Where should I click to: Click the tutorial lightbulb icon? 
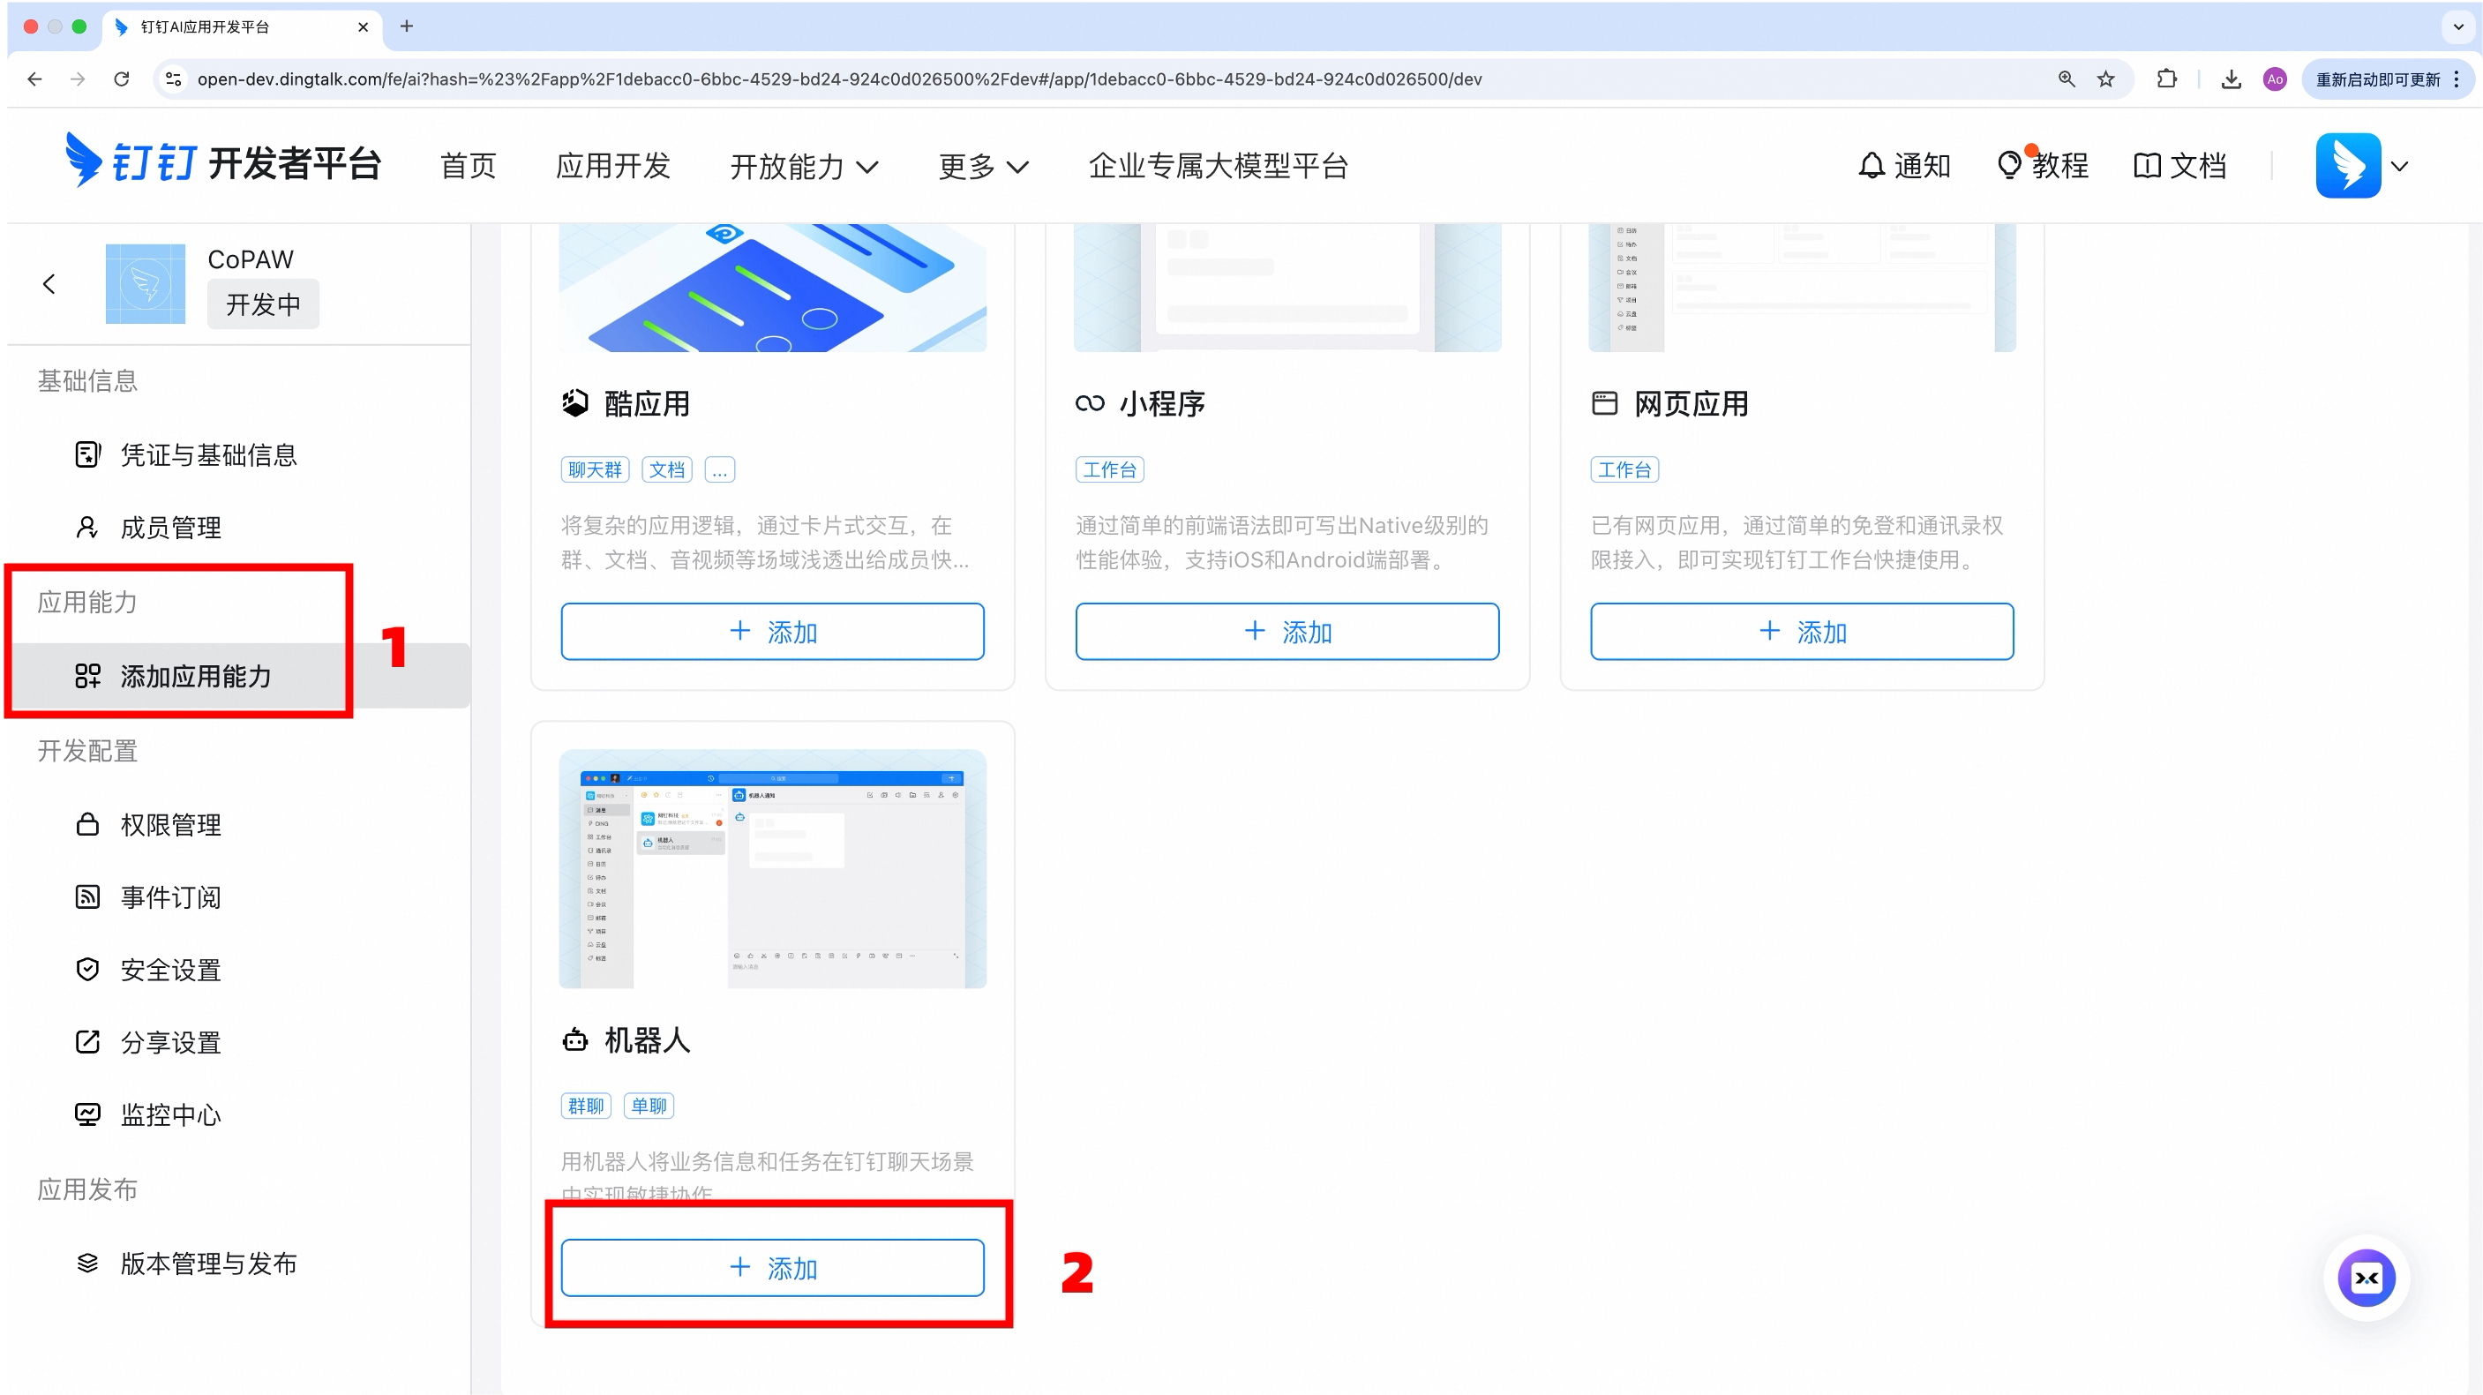pos(2009,166)
